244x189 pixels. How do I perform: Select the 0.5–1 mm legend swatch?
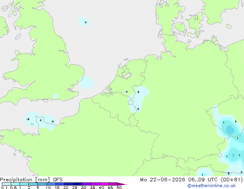click(x=15, y=184)
